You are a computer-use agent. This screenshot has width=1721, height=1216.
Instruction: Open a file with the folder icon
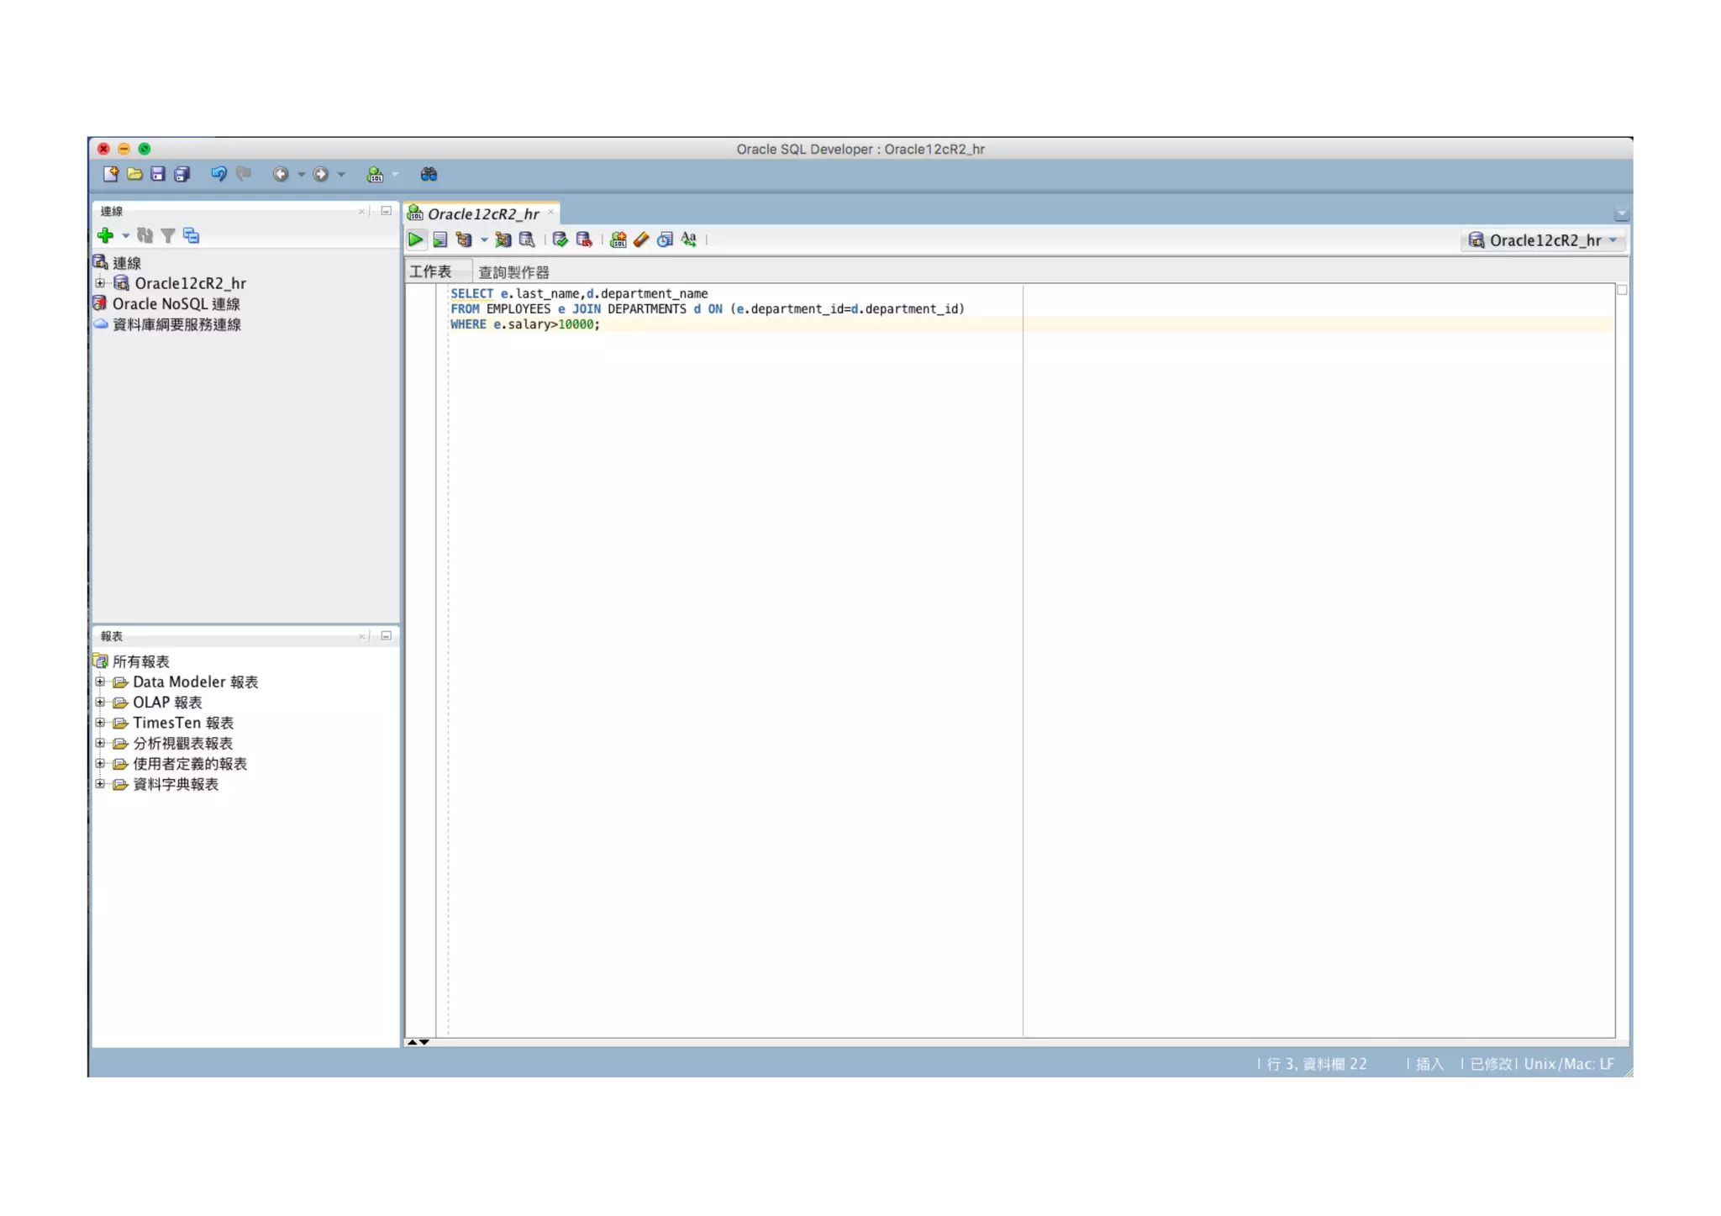point(134,174)
